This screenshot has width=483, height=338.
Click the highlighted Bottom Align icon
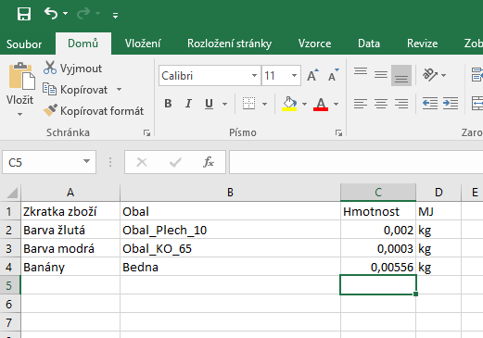point(401,75)
